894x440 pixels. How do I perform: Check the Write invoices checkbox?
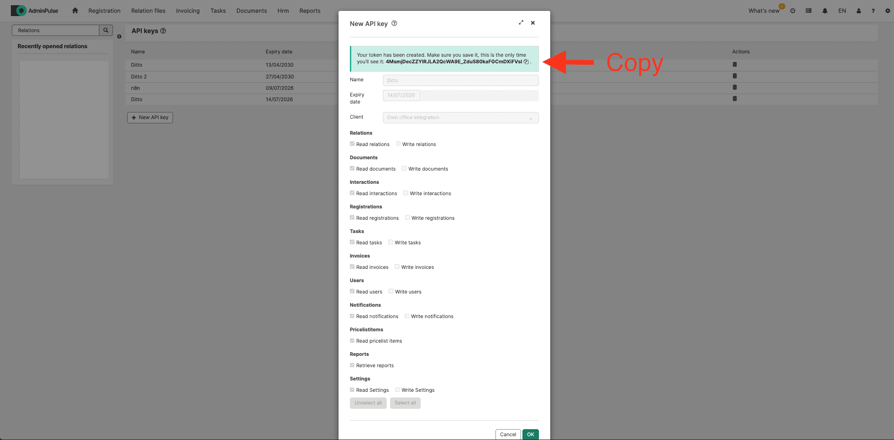pos(397,267)
